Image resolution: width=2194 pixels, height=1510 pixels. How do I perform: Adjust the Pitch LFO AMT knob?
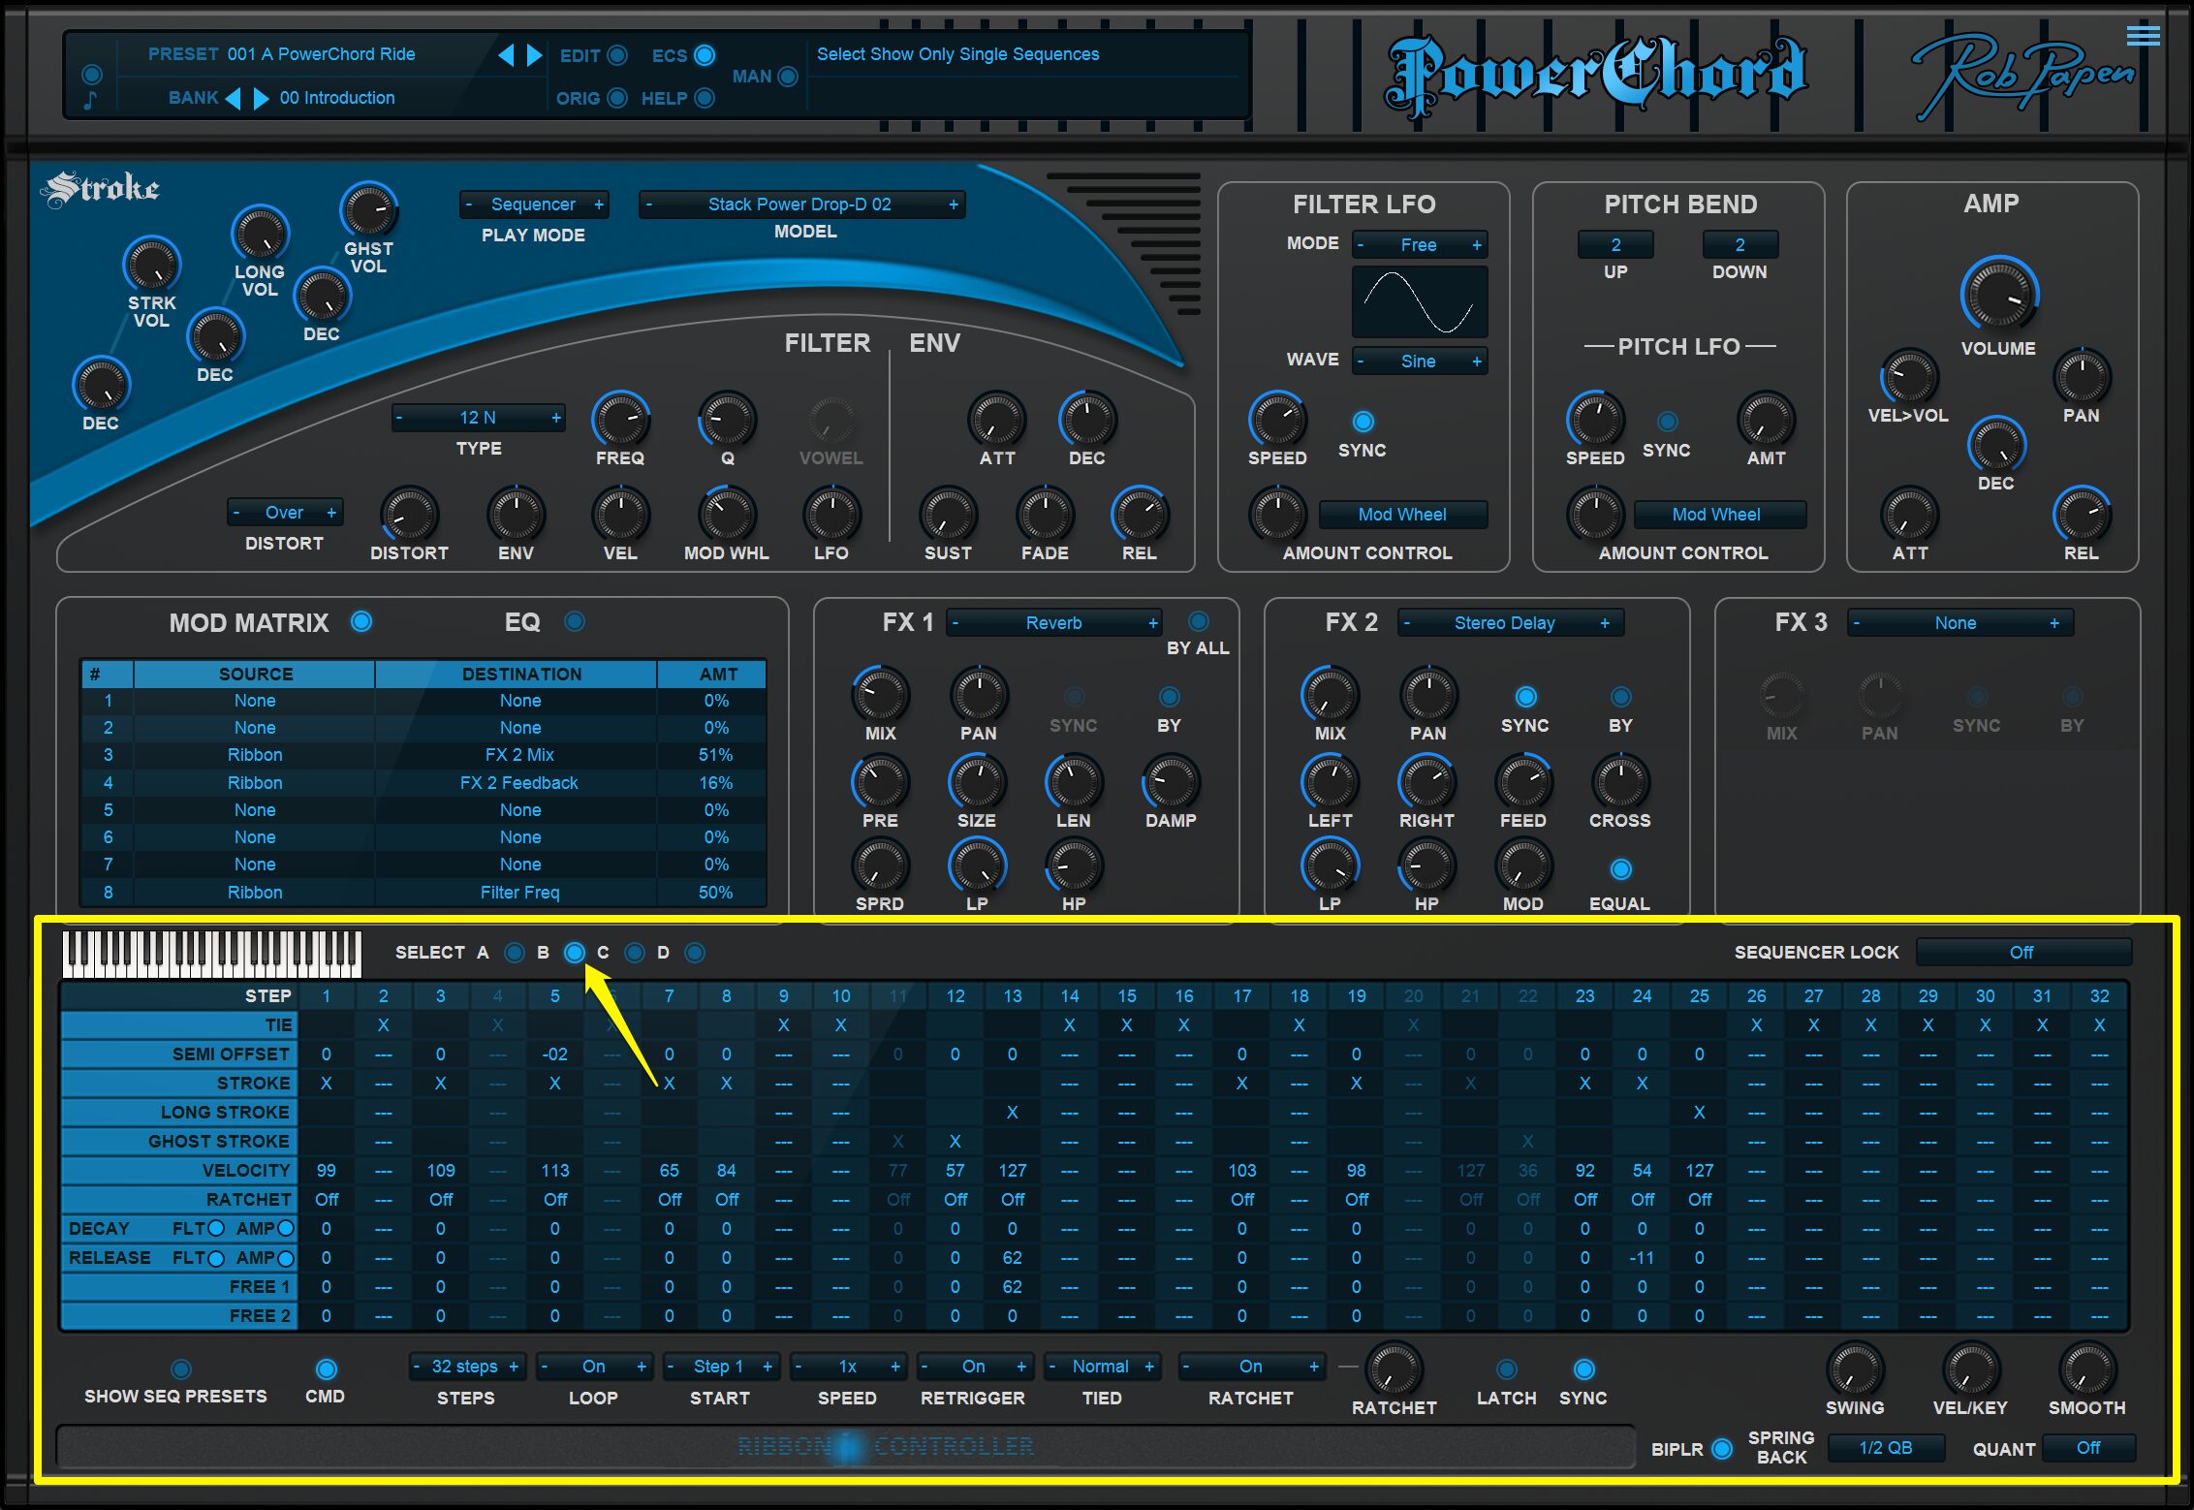(1766, 420)
